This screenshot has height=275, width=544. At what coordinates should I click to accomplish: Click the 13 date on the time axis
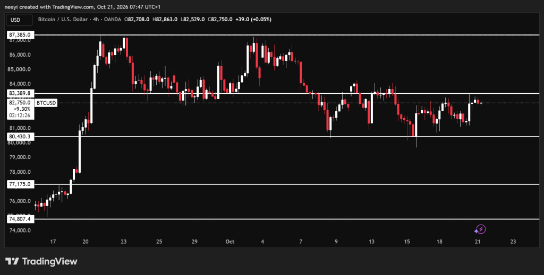tap(371, 242)
